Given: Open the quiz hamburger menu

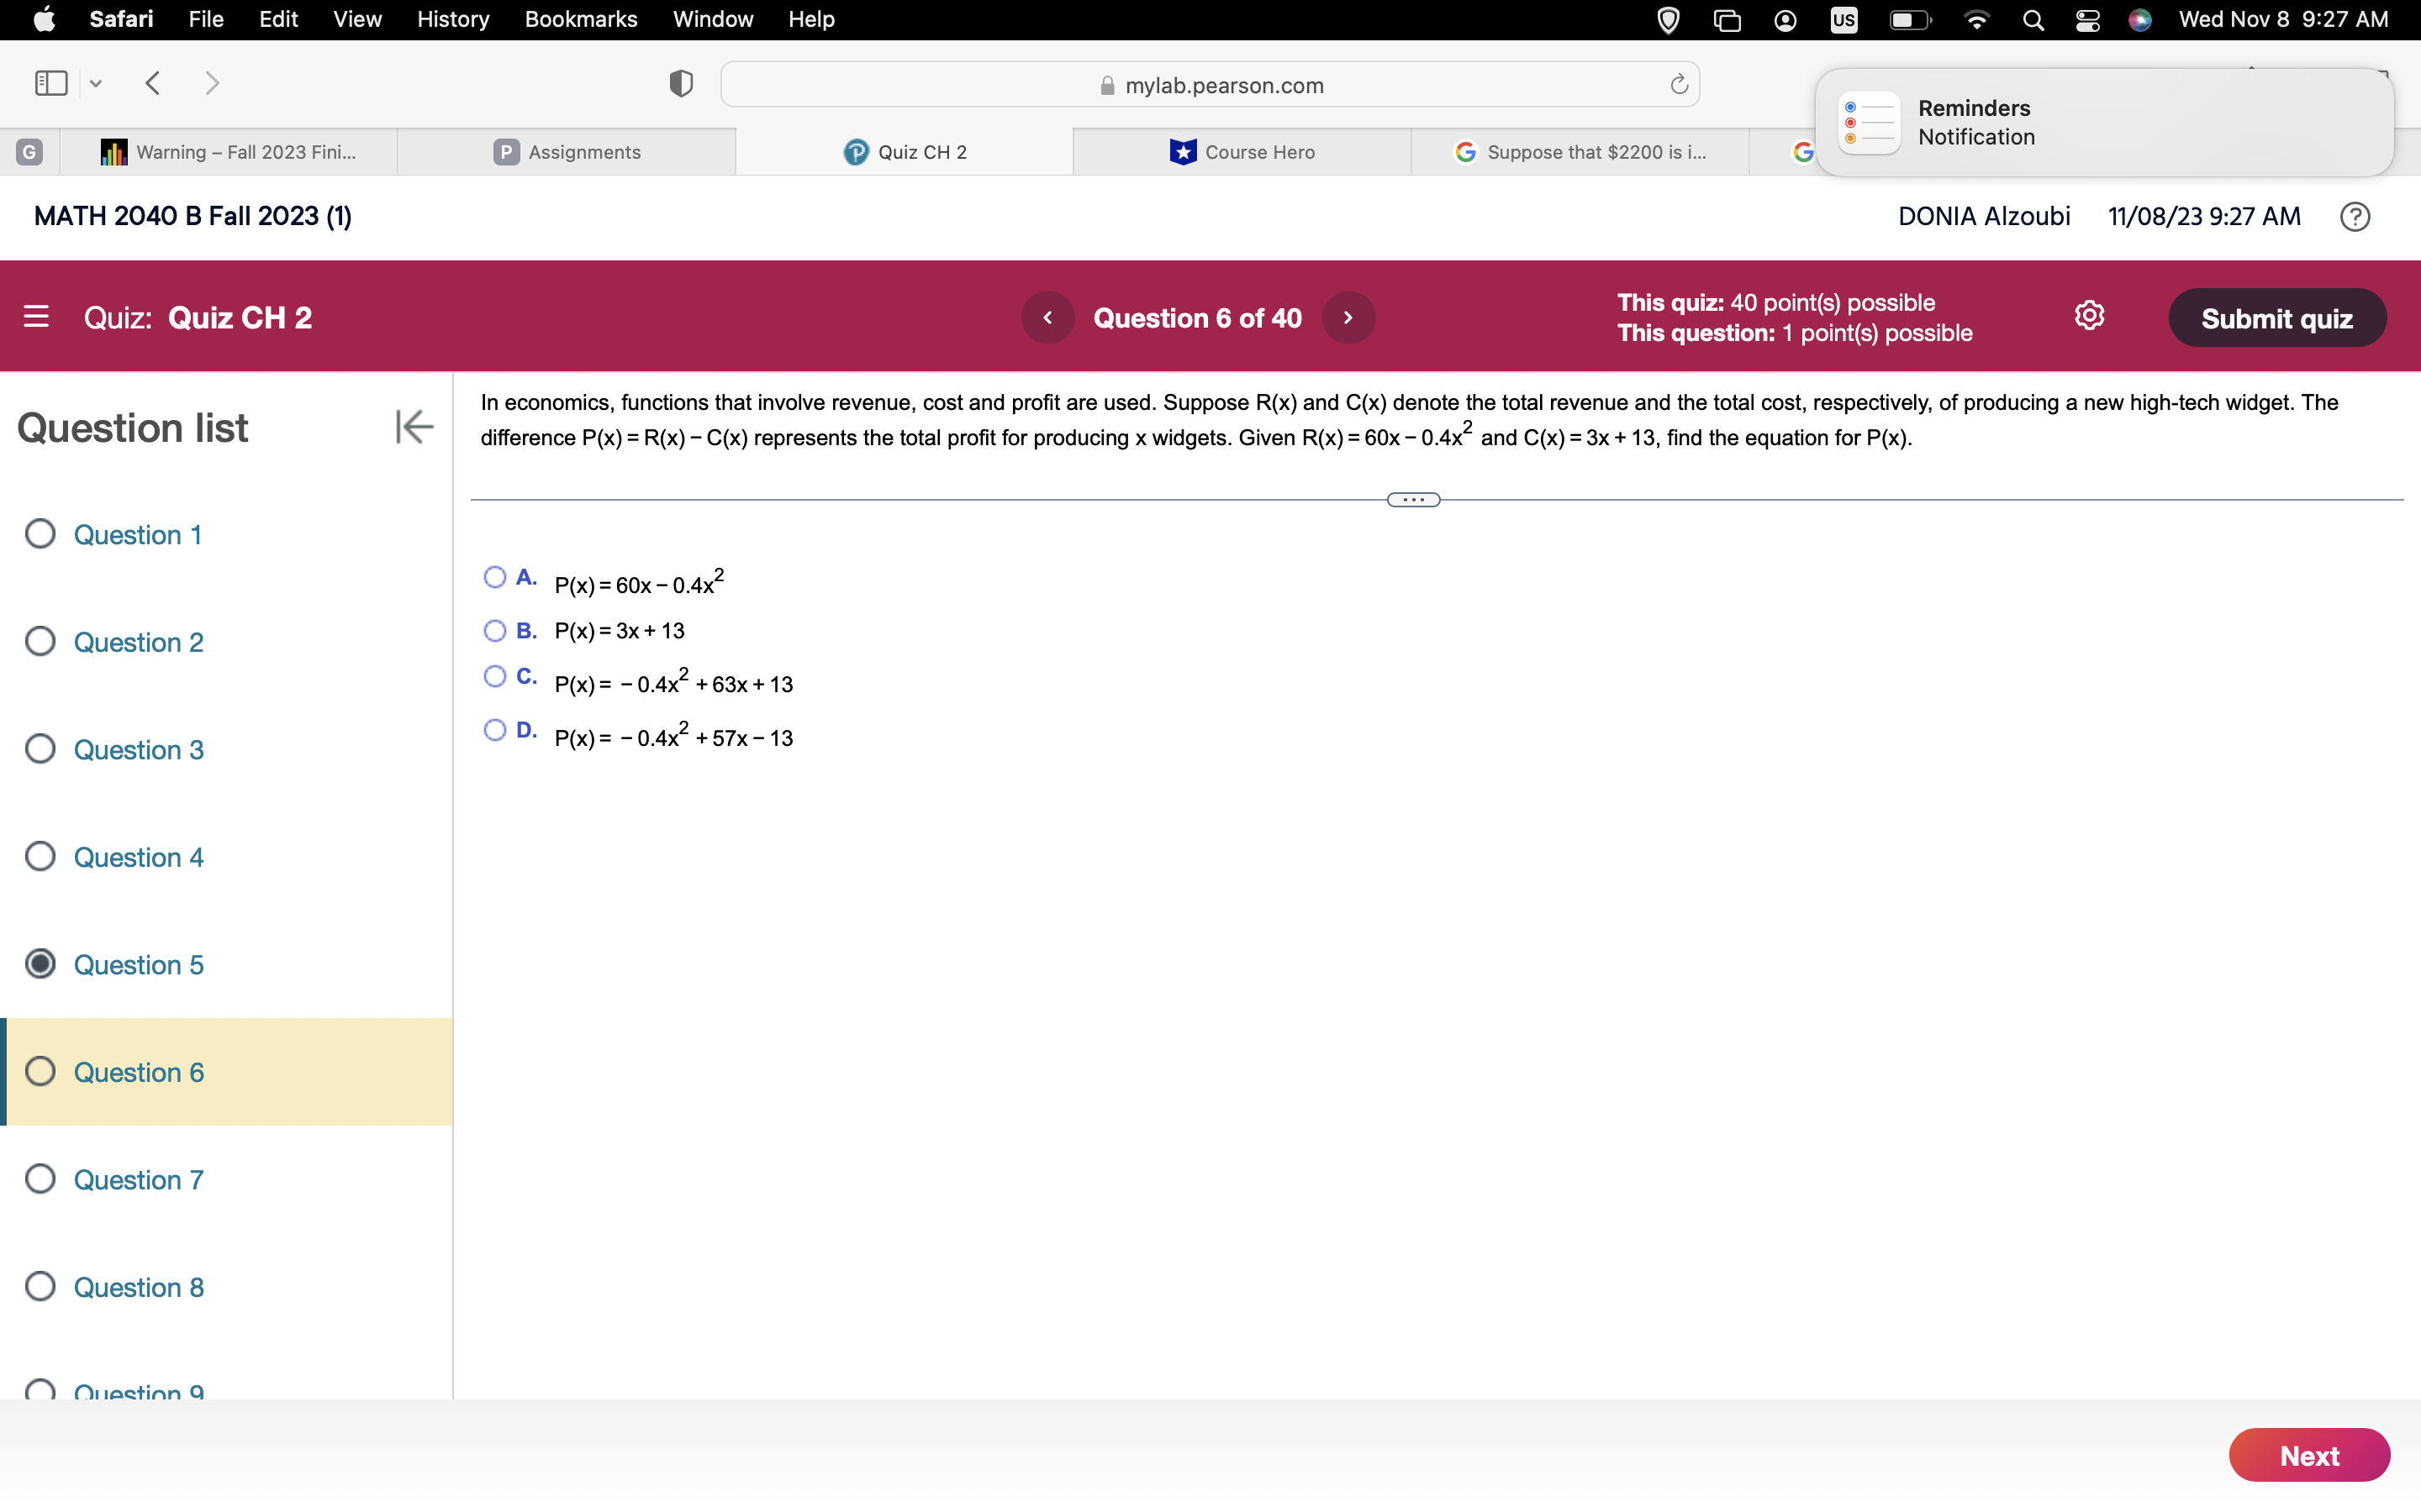Looking at the screenshot, I should coord(37,316).
